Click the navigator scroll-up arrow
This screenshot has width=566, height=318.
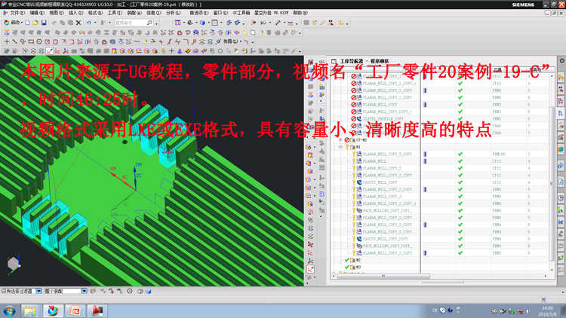coord(551,76)
